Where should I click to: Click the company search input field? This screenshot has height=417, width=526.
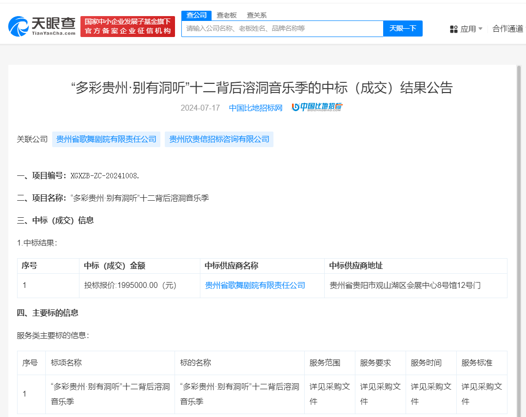coord(283,28)
